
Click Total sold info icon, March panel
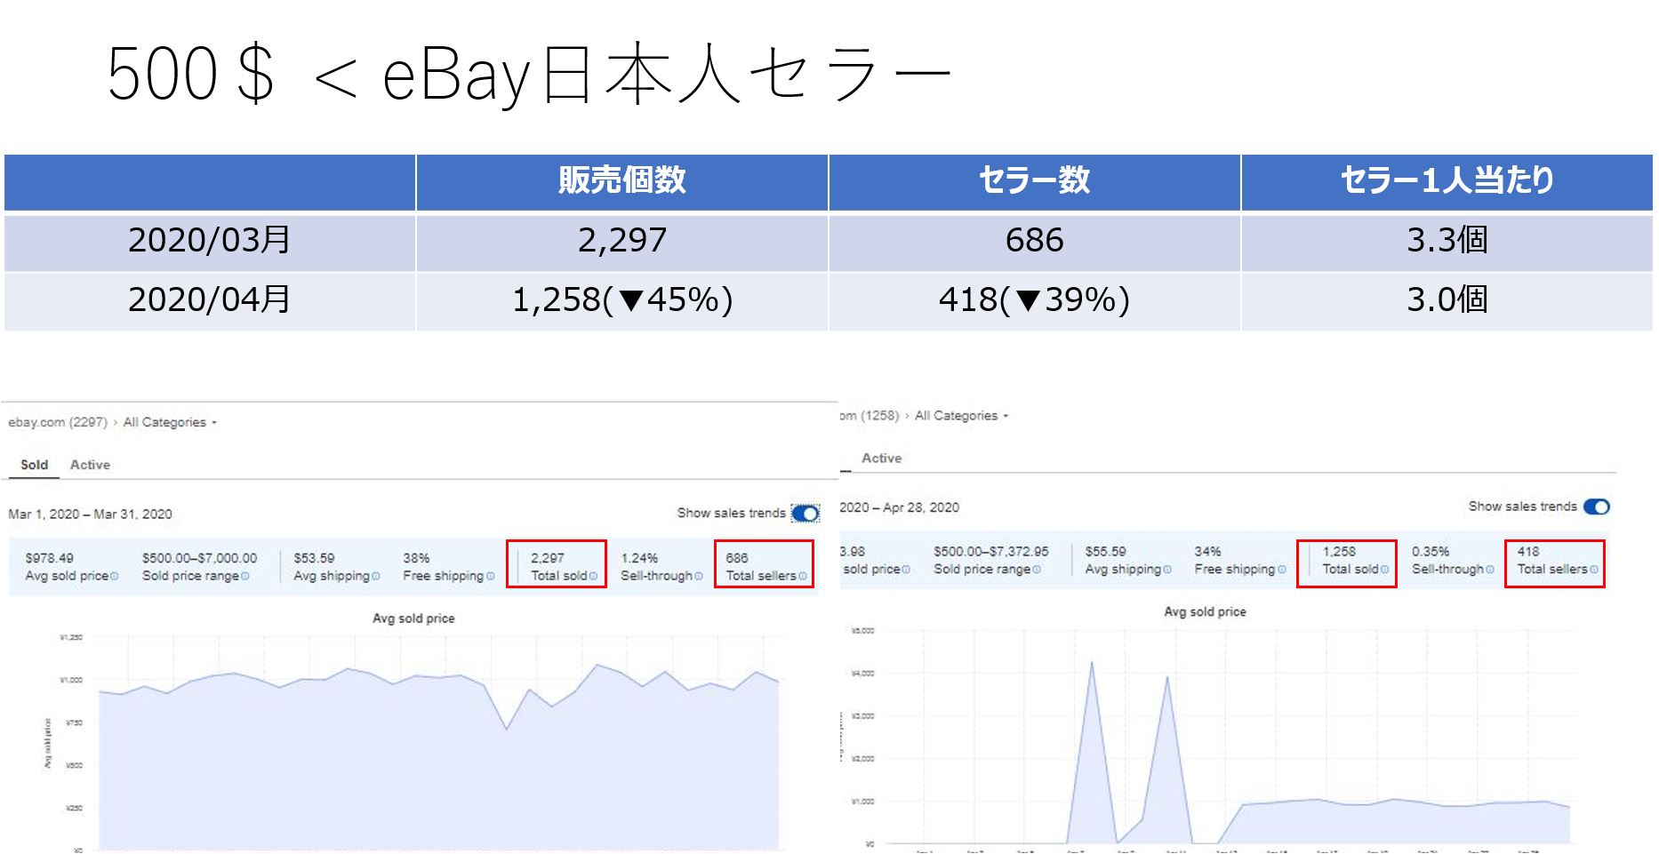593,576
